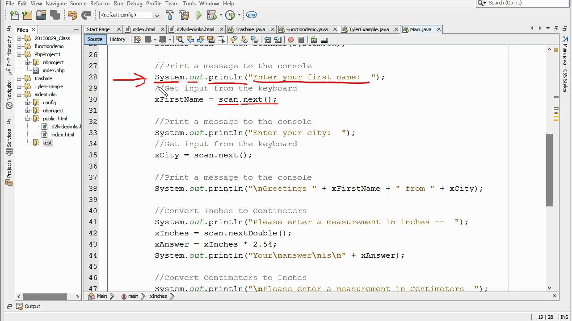Run the project with the green play icon
The width and height of the screenshot is (572, 321).
pos(199,15)
